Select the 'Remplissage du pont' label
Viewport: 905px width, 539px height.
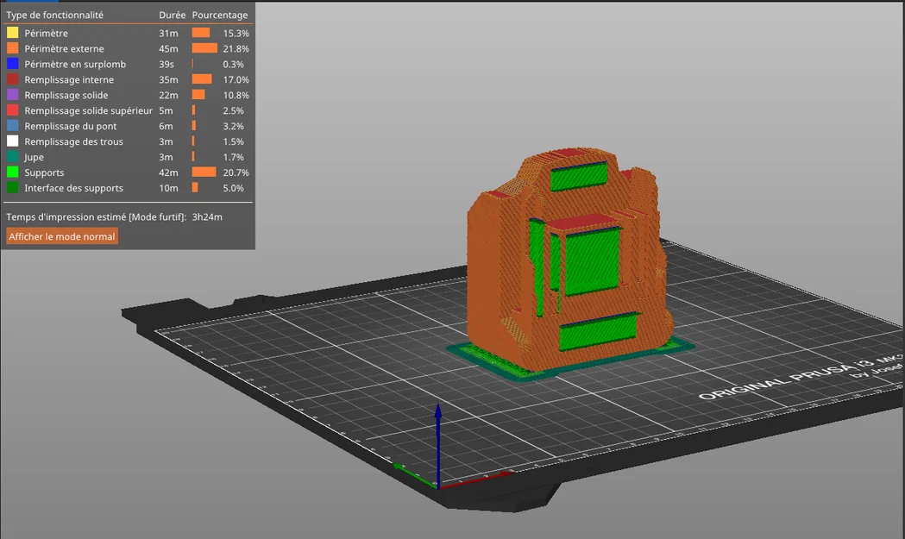(x=71, y=127)
